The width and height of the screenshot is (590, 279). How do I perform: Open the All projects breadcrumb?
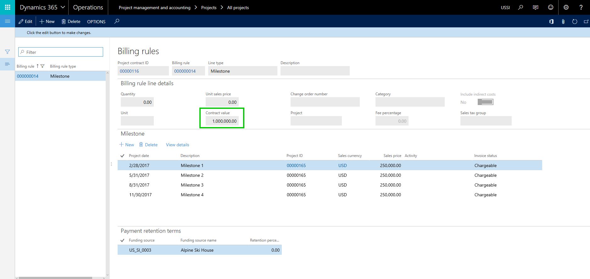238,8
